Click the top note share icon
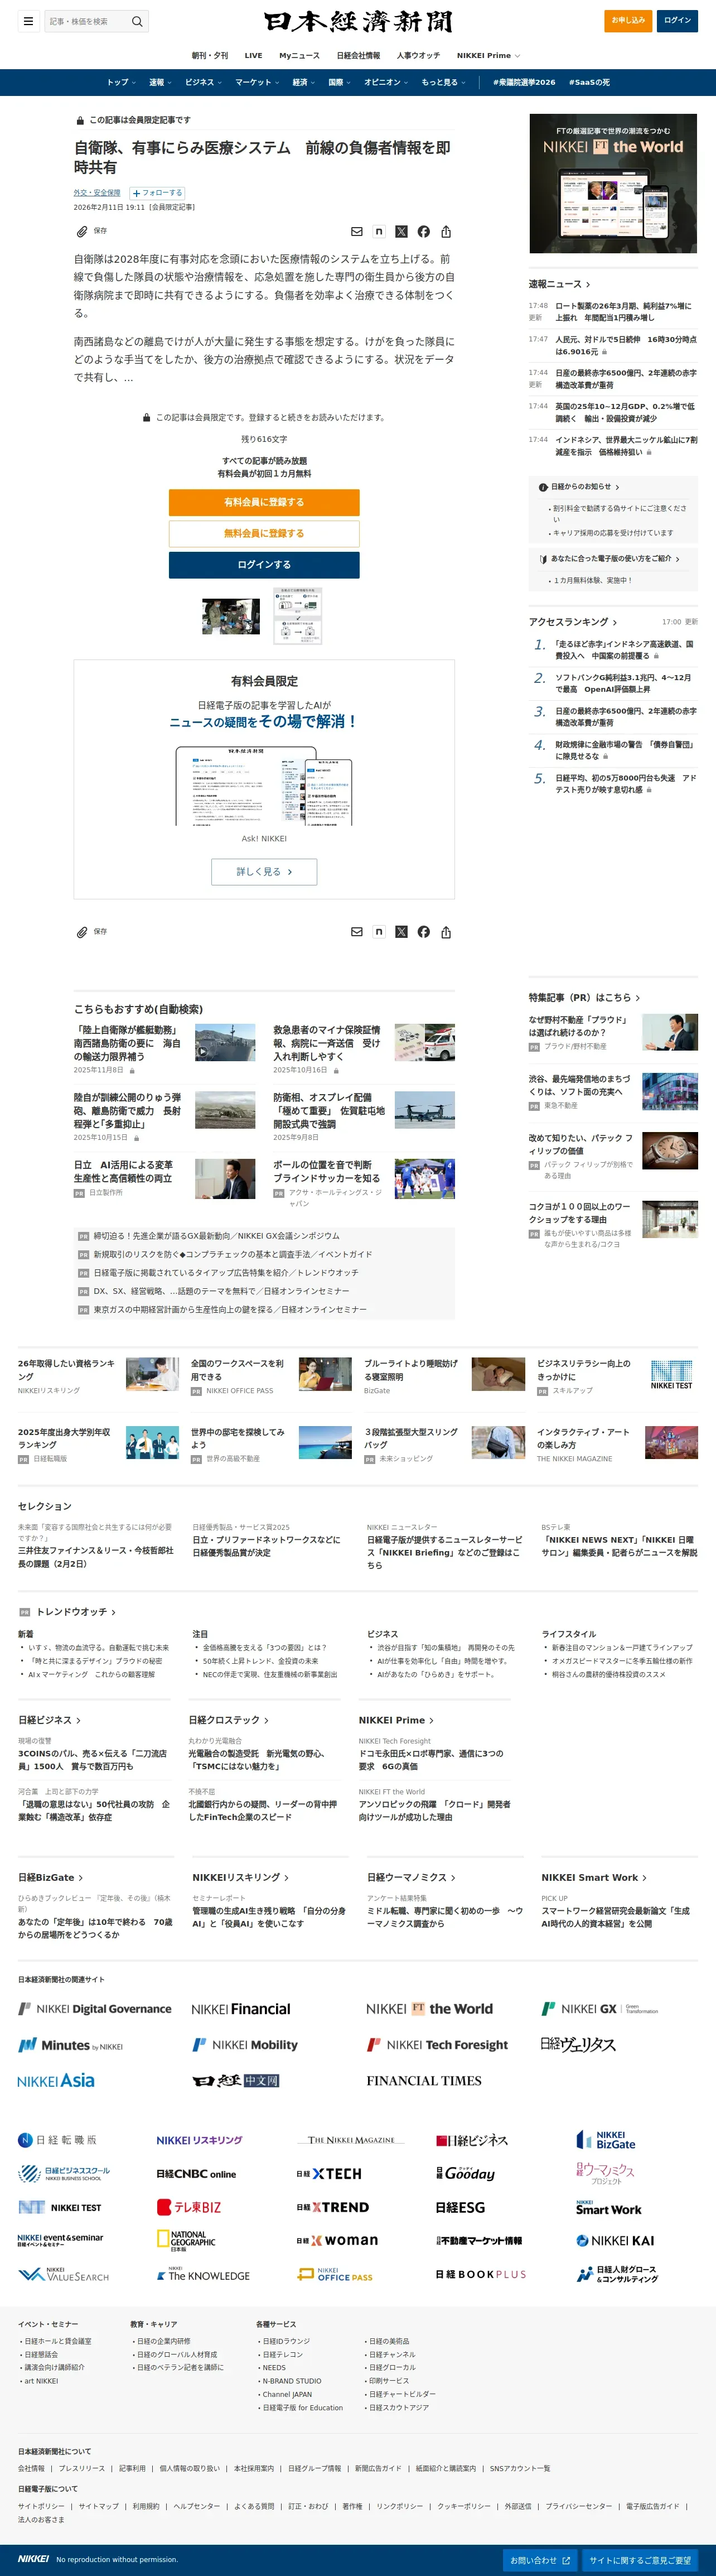The height and width of the screenshot is (2576, 716). coord(379,231)
